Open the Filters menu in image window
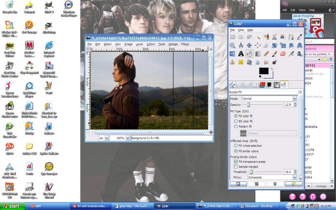The width and height of the screenshot is (336, 210). coord(185,44)
